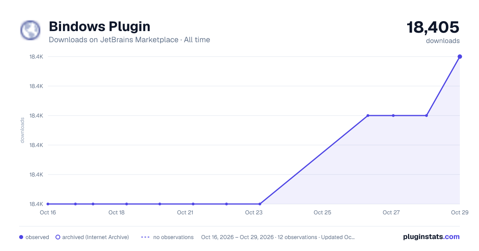The width and height of the screenshot is (479, 251).
Task: Click the Bindows Plugin globe logo icon
Action: (30, 30)
